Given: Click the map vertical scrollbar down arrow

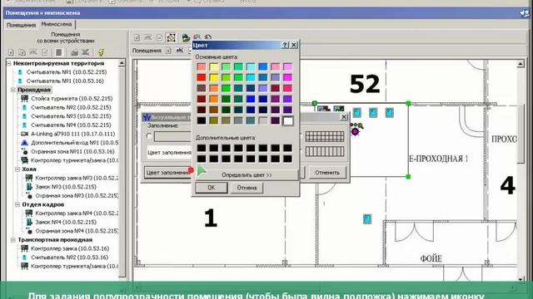Looking at the screenshot, I should [x=521, y=279].
